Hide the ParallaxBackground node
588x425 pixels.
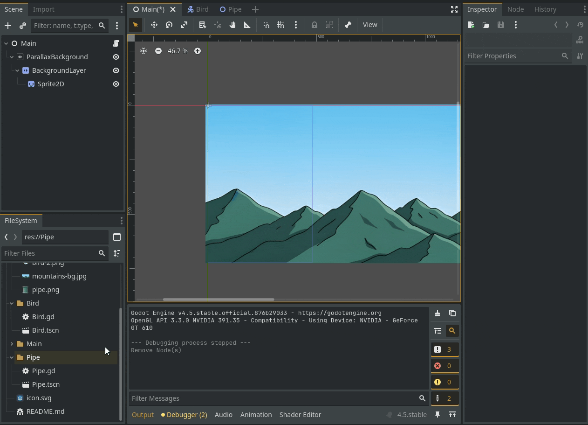116,57
